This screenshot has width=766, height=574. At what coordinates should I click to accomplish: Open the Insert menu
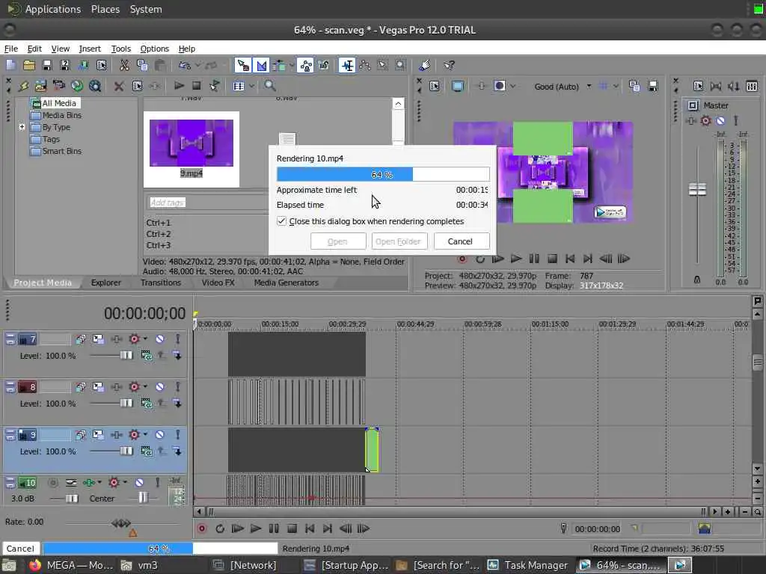(x=90, y=49)
